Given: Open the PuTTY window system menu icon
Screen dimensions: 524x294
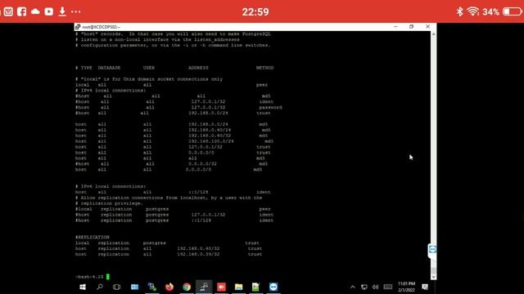Looking at the screenshot, I should 78,27.
